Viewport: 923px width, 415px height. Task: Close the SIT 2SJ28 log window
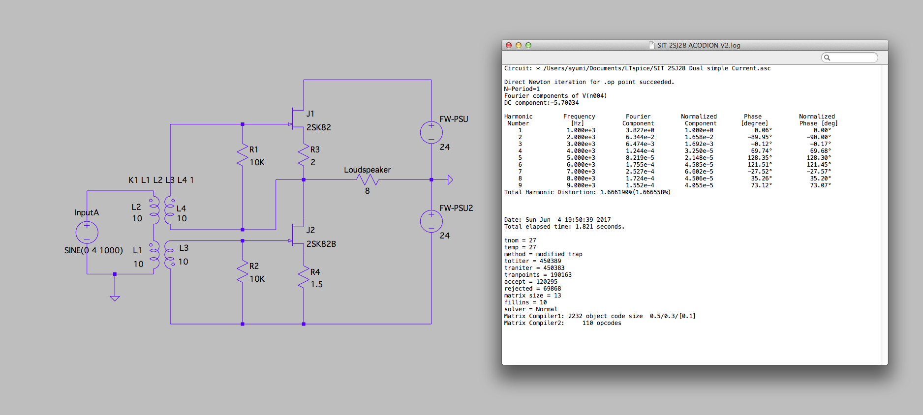(x=509, y=45)
